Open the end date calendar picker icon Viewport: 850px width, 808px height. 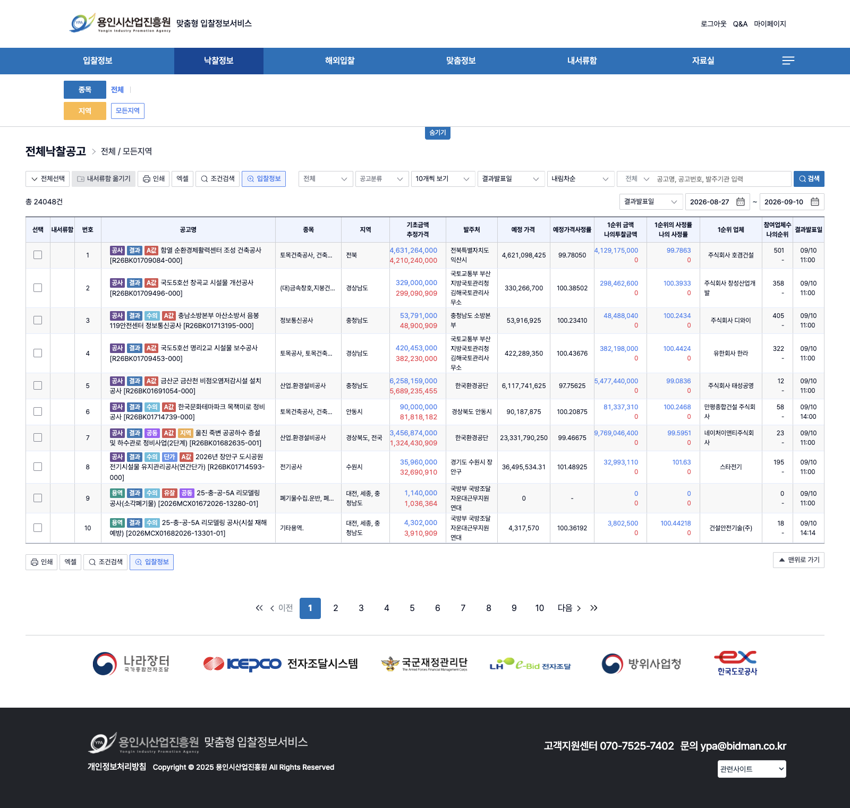pos(815,202)
